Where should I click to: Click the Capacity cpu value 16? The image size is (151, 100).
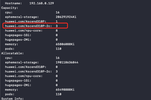click(x=58, y=12)
